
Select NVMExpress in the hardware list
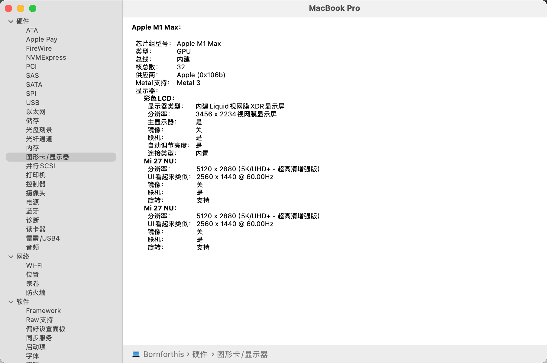(x=46, y=58)
